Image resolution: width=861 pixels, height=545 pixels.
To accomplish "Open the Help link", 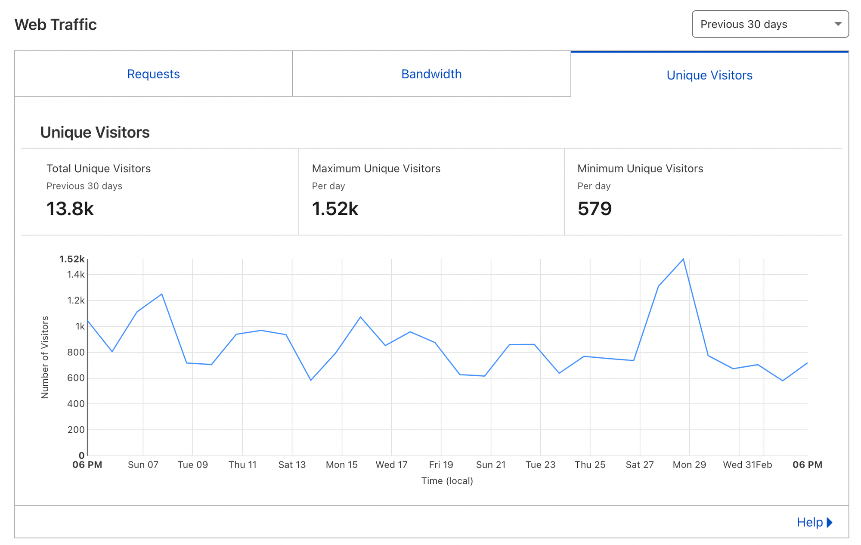I will 809,522.
